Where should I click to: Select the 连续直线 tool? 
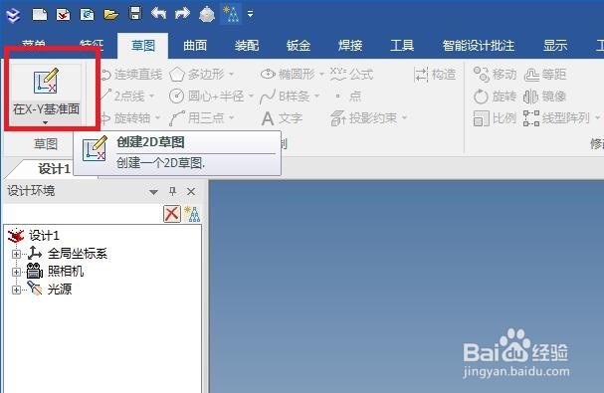(x=131, y=74)
